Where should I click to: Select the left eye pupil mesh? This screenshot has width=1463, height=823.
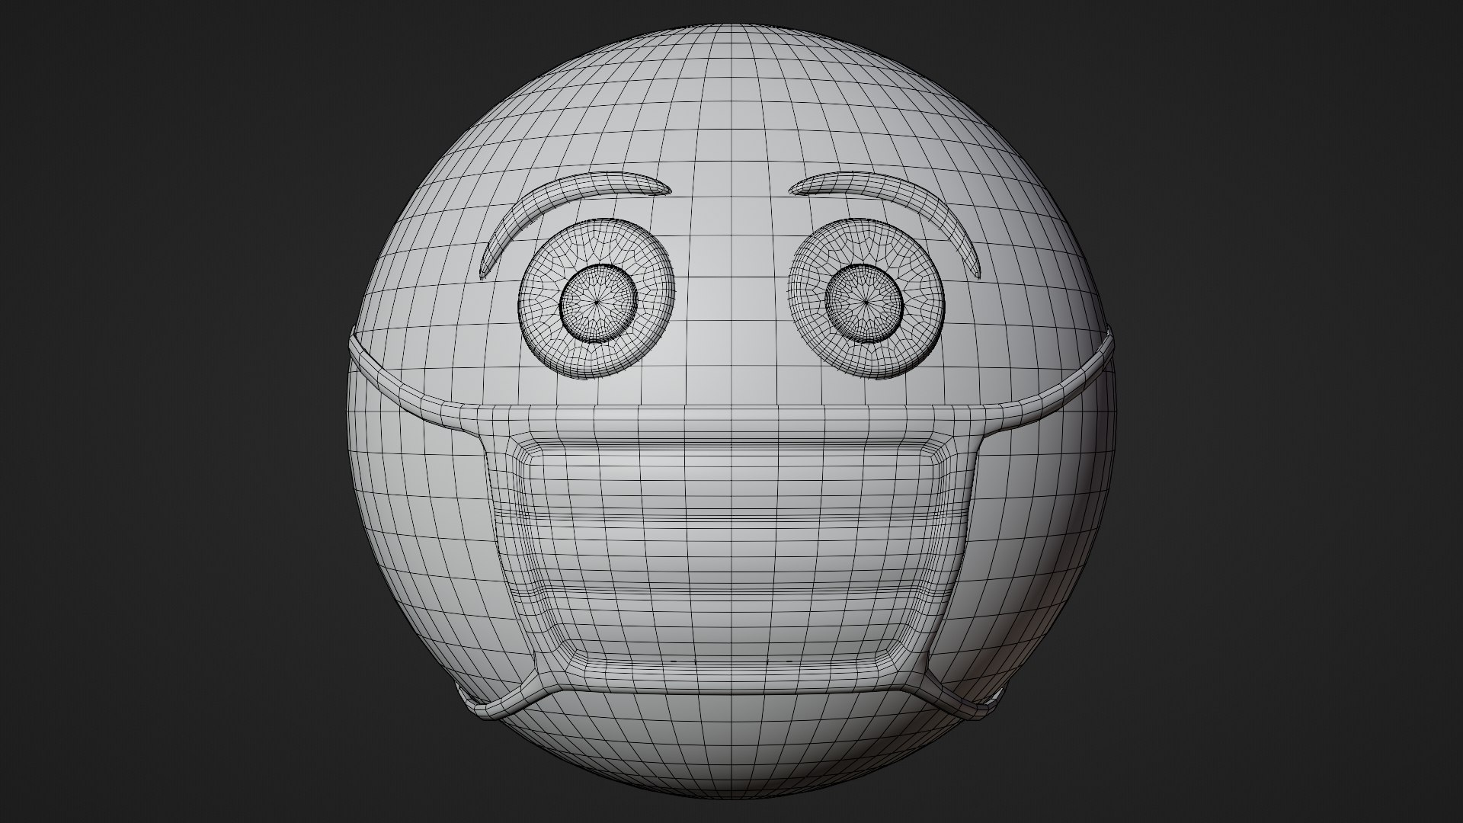point(597,302)
